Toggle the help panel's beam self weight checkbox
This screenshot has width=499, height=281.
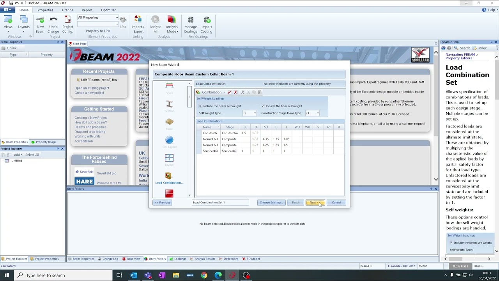tap(451, 243)
